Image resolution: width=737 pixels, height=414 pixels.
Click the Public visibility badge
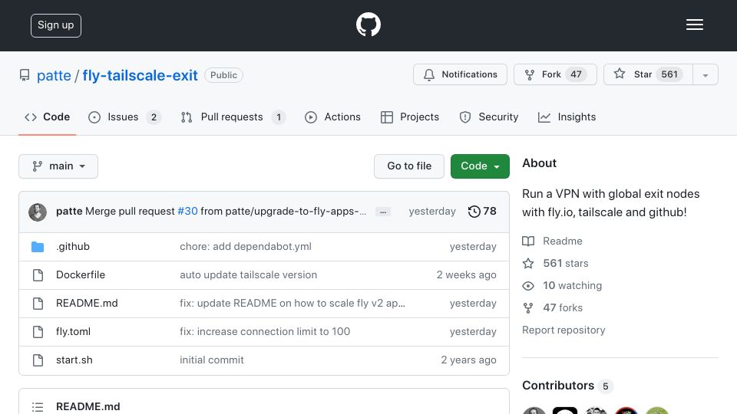click(223, 75)
